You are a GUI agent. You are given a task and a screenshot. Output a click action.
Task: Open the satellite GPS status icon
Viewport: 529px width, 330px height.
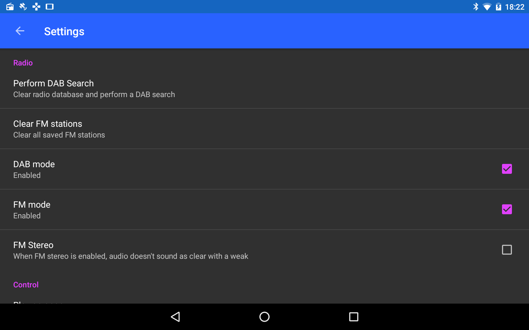23,7
